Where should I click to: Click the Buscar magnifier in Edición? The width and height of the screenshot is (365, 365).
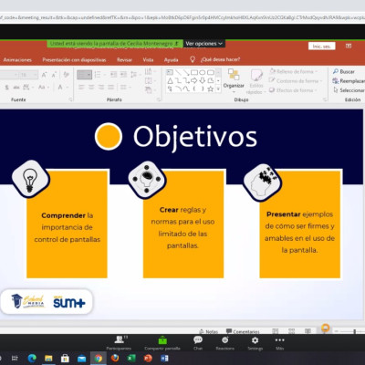tap(336, 71)
